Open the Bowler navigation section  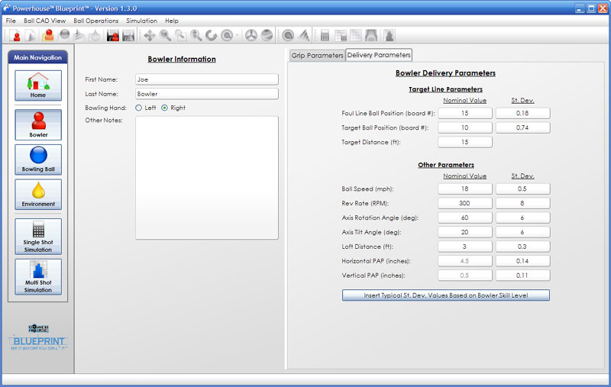(38, 124)
